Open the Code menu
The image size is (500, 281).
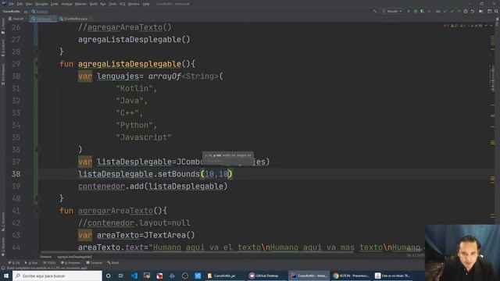click(x=55, y=4)
